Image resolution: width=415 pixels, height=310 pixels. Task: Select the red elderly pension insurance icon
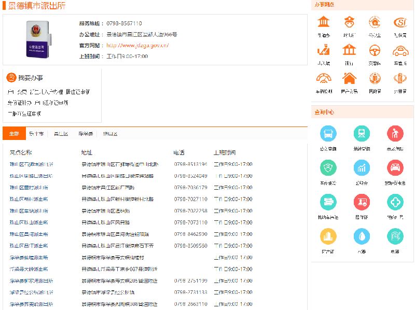click(395, 134)
